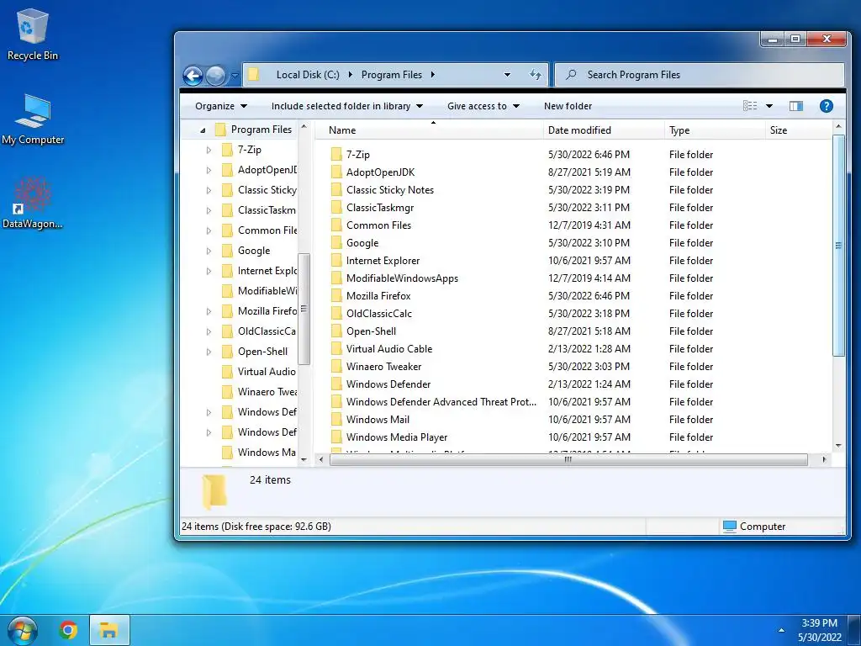
Task: Open the Give access to dropdown
Action: (483, 106)
